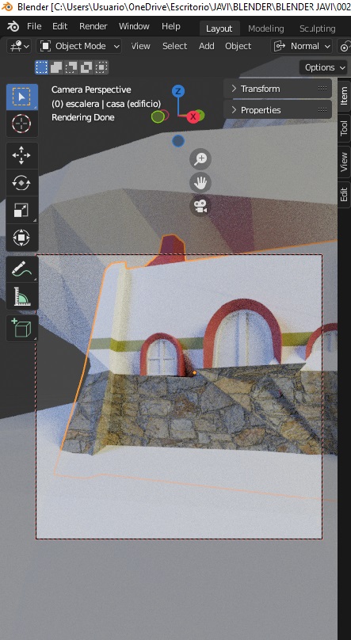Select the Measure tool
This screenshot has height=640, width=351.
[x=21, y=297]
